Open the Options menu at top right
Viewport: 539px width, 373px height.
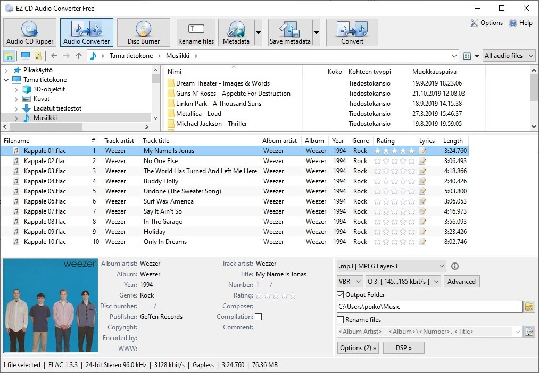487,22
